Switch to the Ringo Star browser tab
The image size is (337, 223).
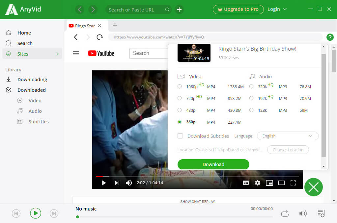click(85, 26)
